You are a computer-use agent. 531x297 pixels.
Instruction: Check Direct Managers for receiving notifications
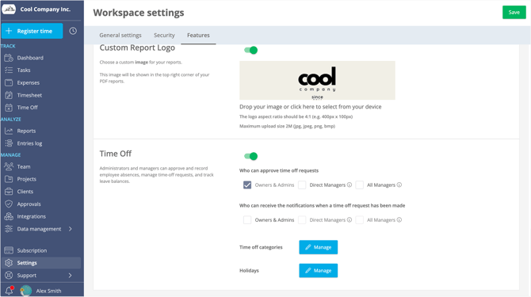(302, 220)
